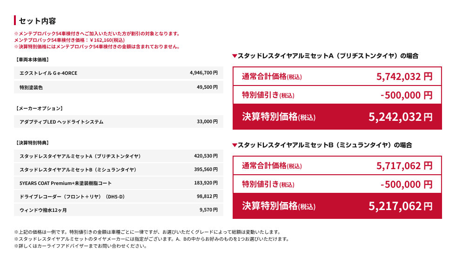Click the ウィンドウ撥水12ヶ月 row
Screen dimensions: 456x263
click(119, 210)
